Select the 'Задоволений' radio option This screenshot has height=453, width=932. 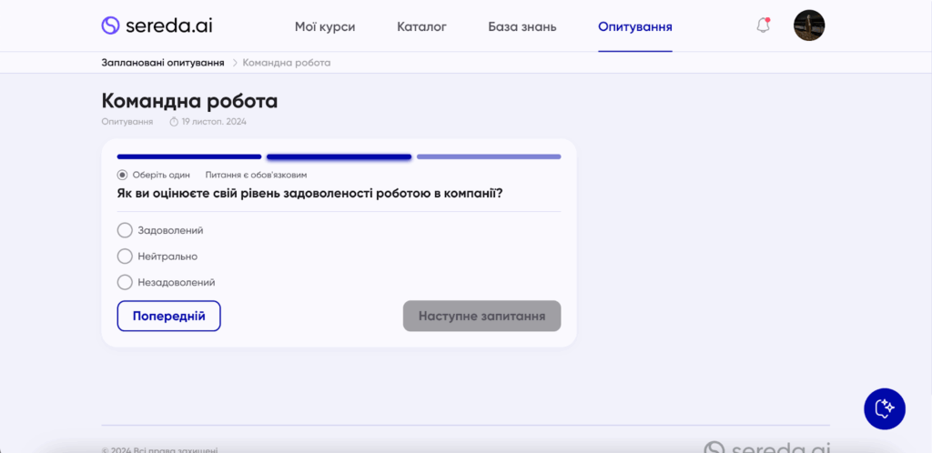point(126,230)
